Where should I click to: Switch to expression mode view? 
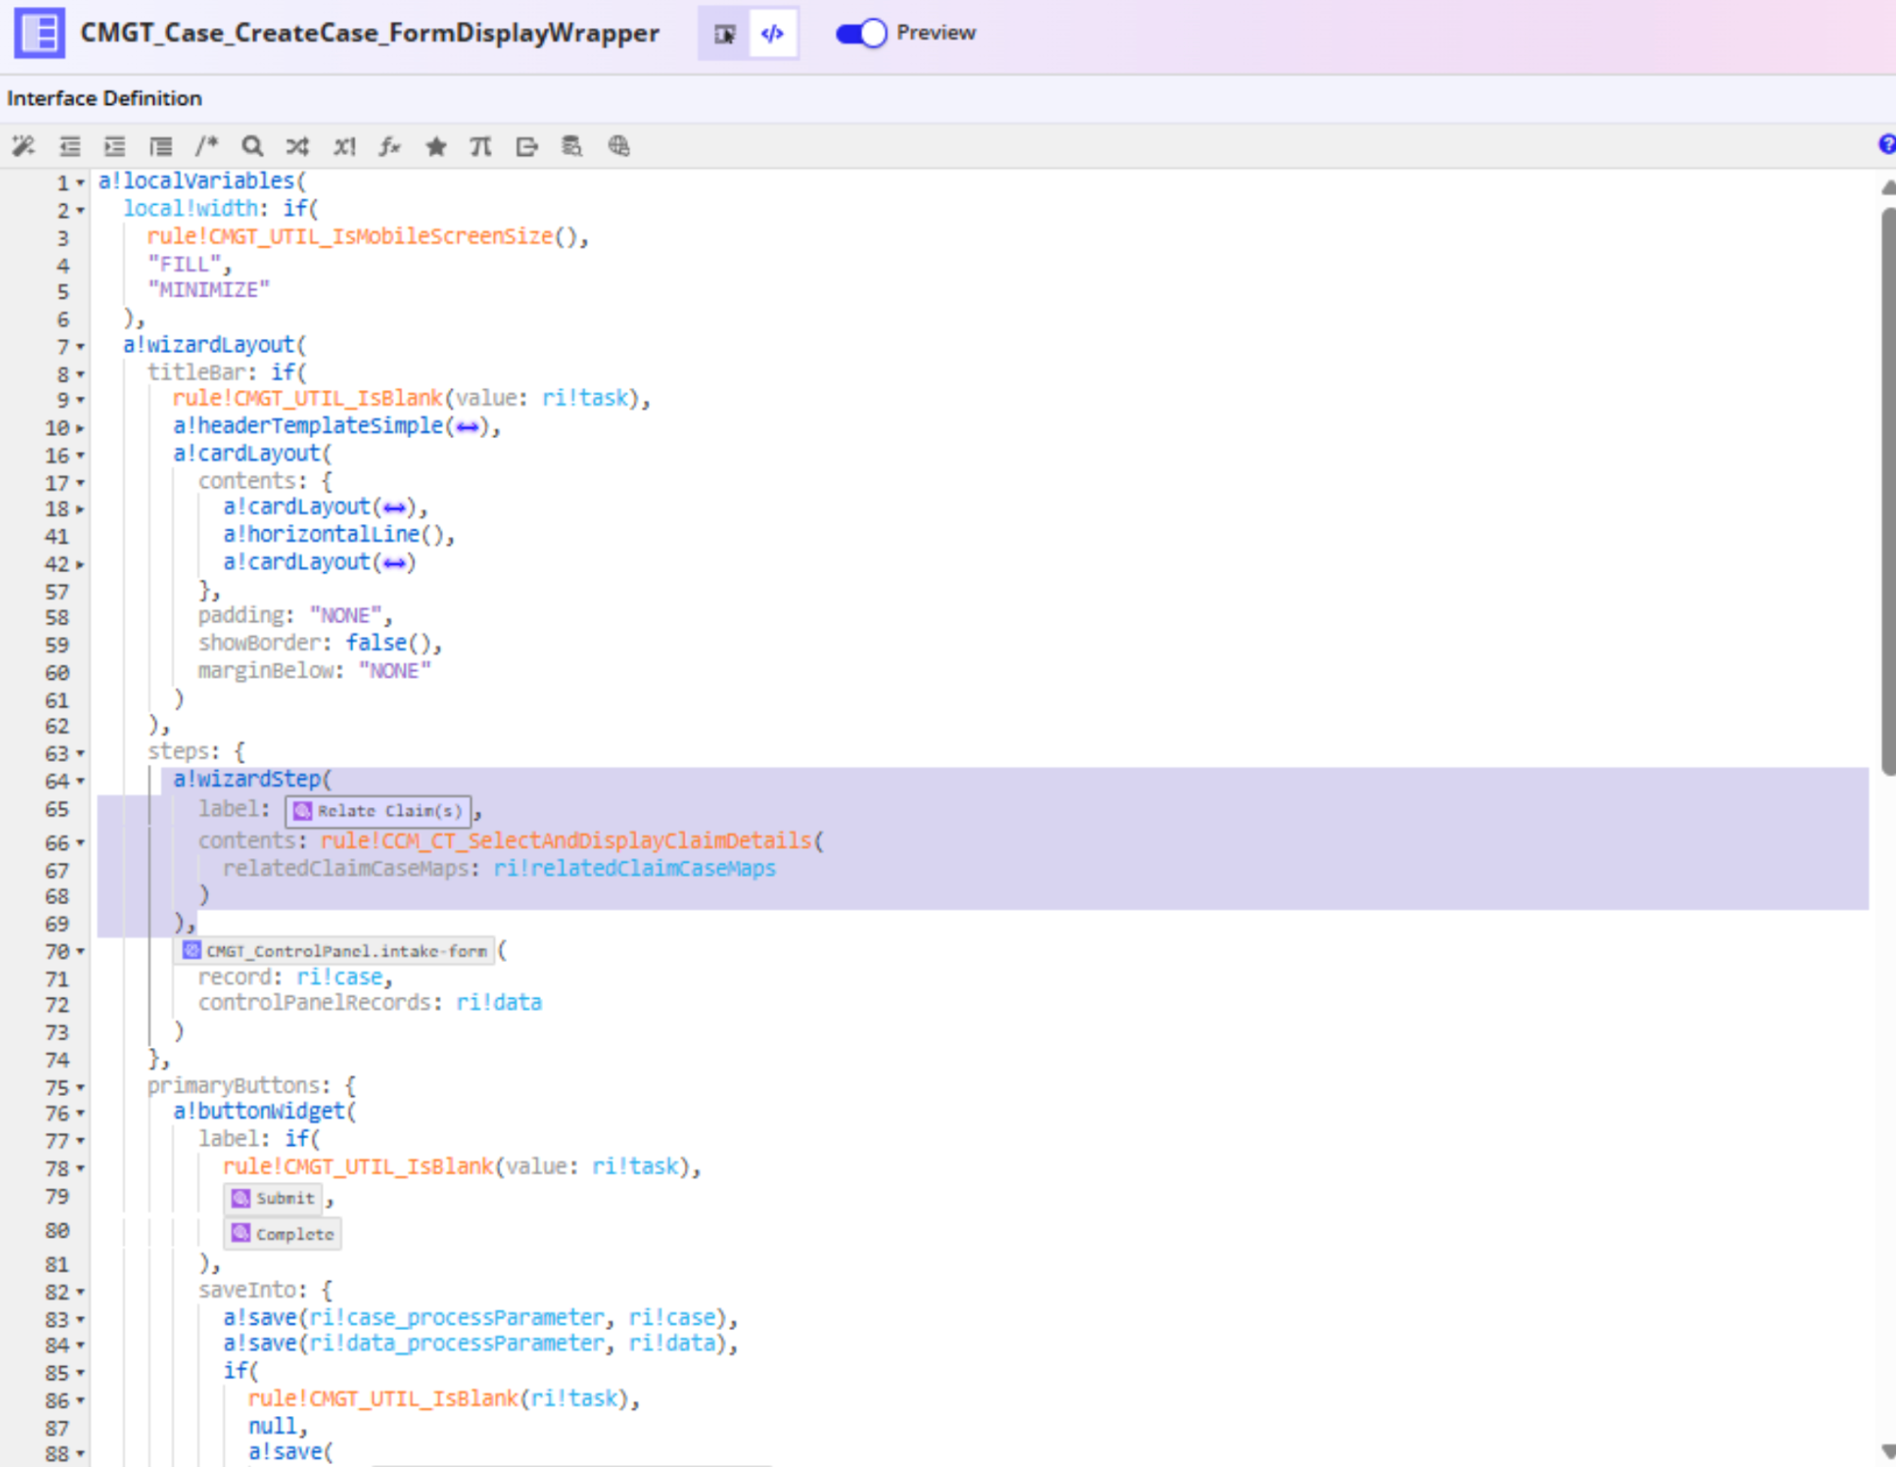point(772,34)
